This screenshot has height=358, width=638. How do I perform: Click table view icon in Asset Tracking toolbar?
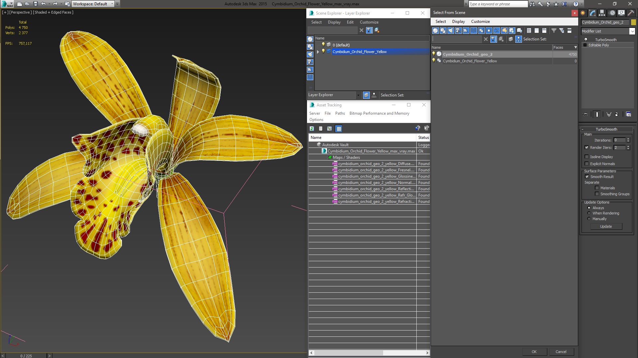coord(339,129)
